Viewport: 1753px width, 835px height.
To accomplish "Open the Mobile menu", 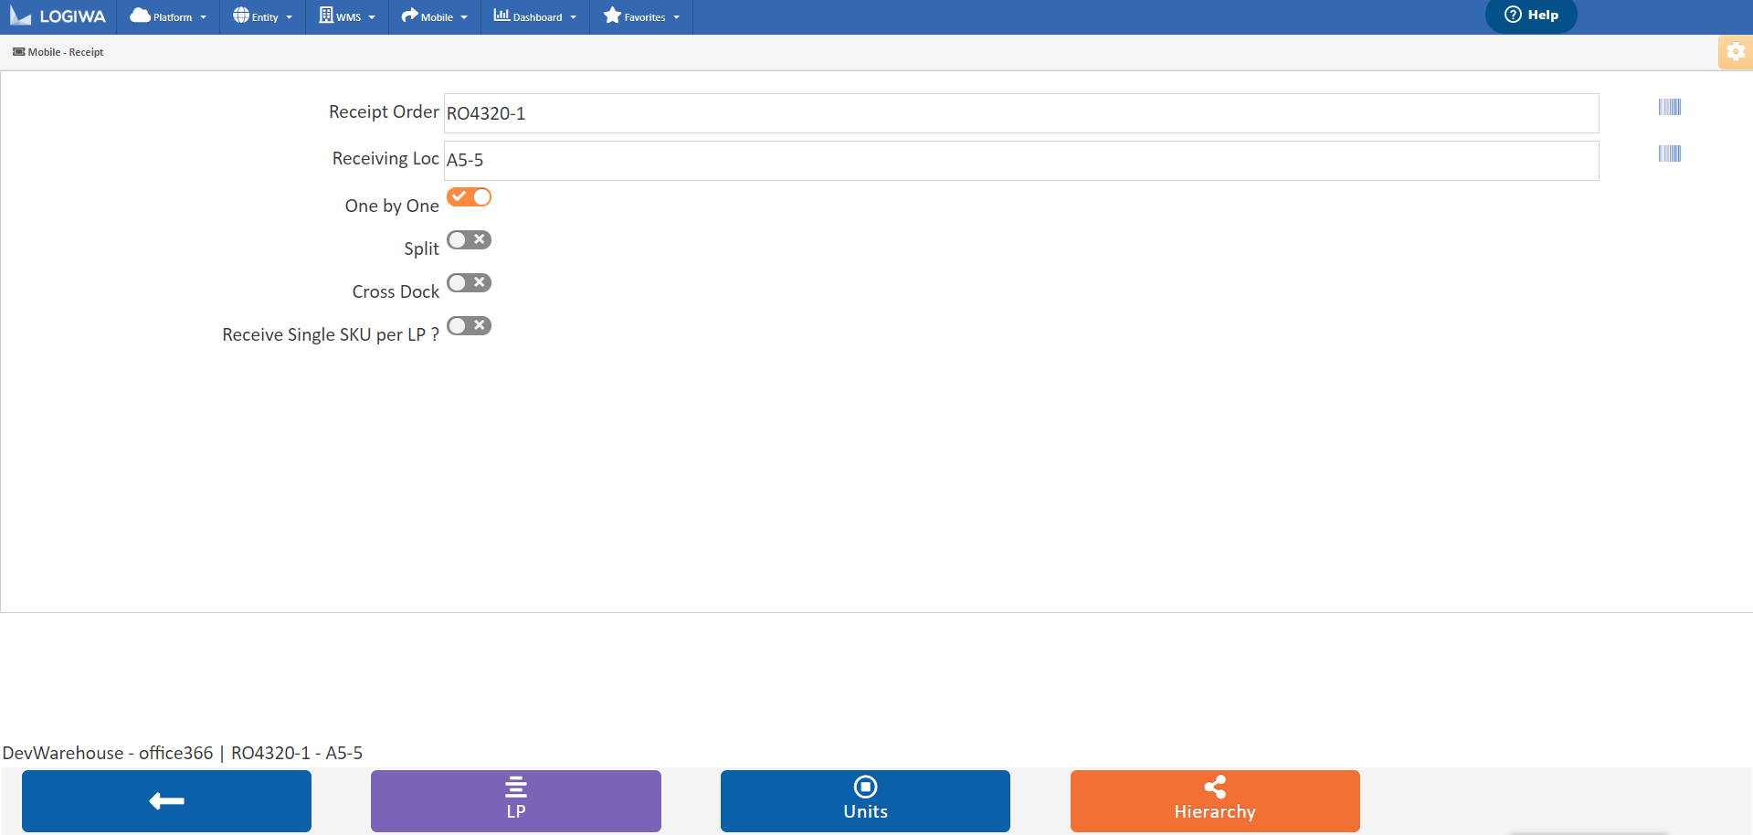I will pos(435,16).
